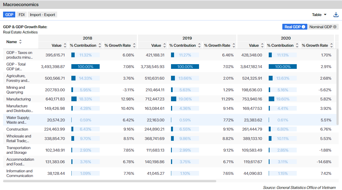The image size is (342, 190).
Task: Open the Table view dropdown
Action: point(319,15)
